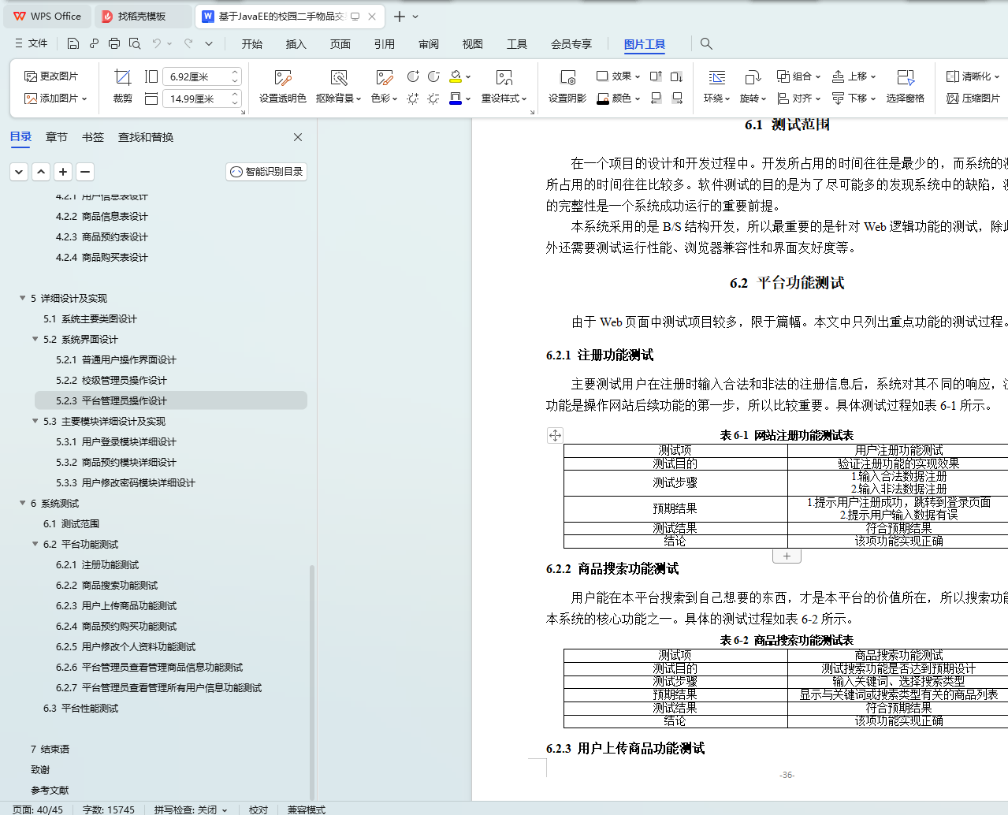Click the 更改图片 (change picture) button

51,76
